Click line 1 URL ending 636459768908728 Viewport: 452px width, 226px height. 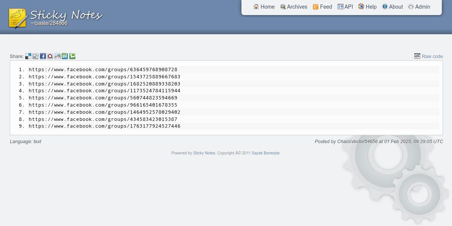coord(103,70)
